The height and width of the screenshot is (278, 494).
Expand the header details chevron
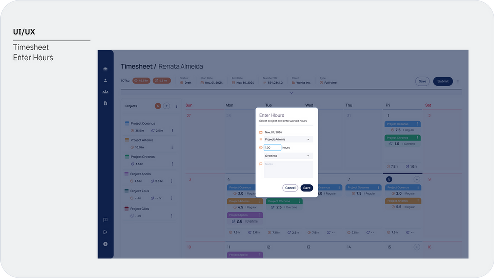[x=291, y=93]
